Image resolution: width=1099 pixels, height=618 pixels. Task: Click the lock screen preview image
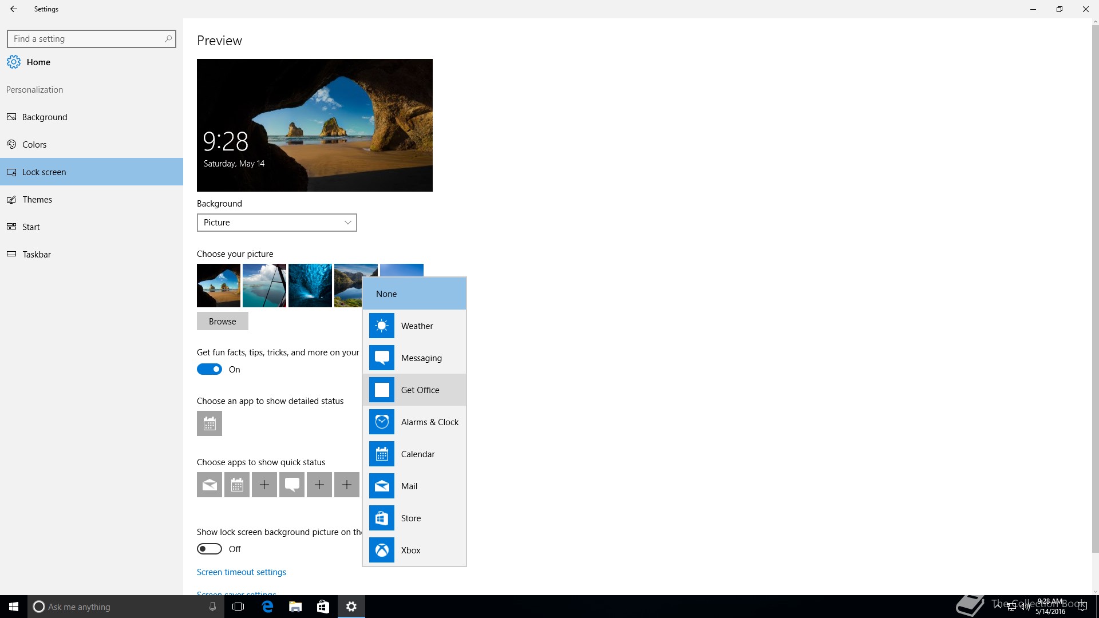[x=315, y=125]
